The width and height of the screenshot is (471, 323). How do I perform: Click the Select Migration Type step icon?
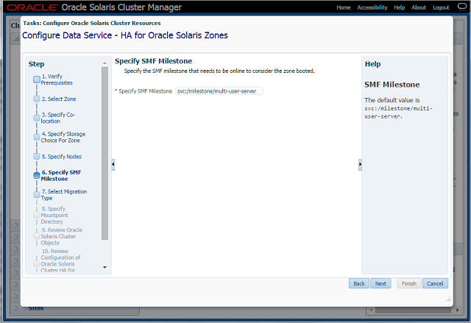click(x=36, y=194)
